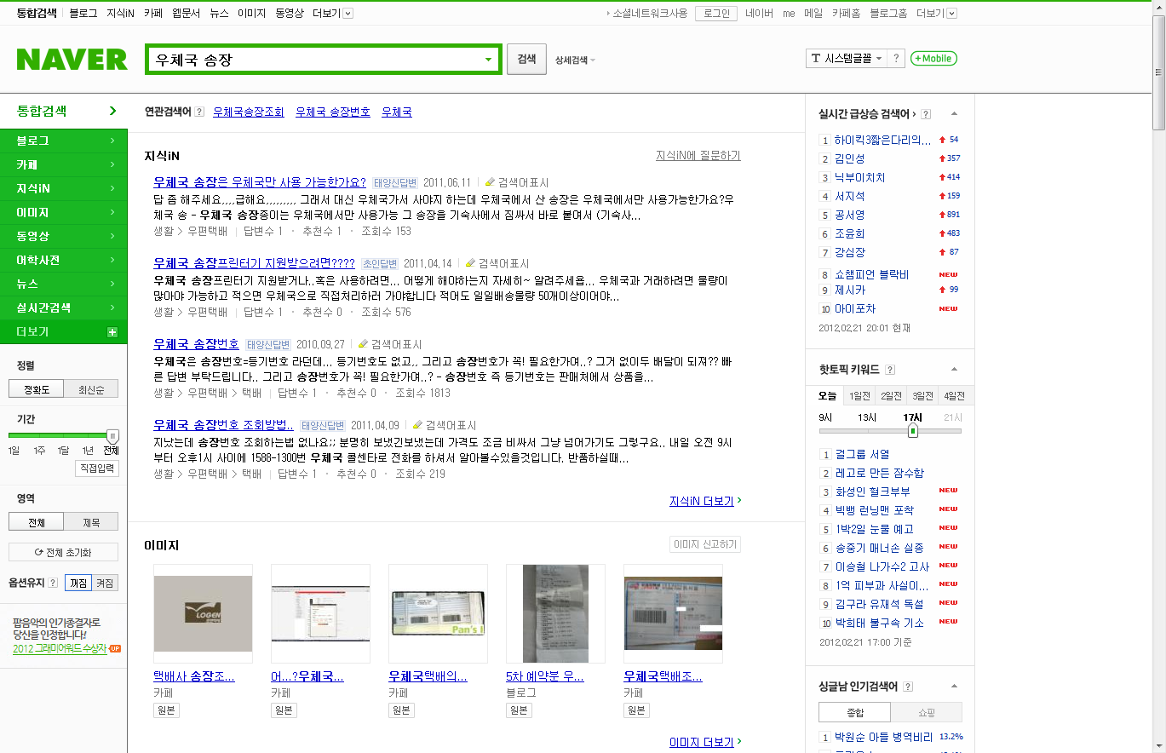Image resolution: width=1166 pixels, height=753 pixels.
Task: Open 실시간검색 in the left sidebar
Action: point(64,308)
